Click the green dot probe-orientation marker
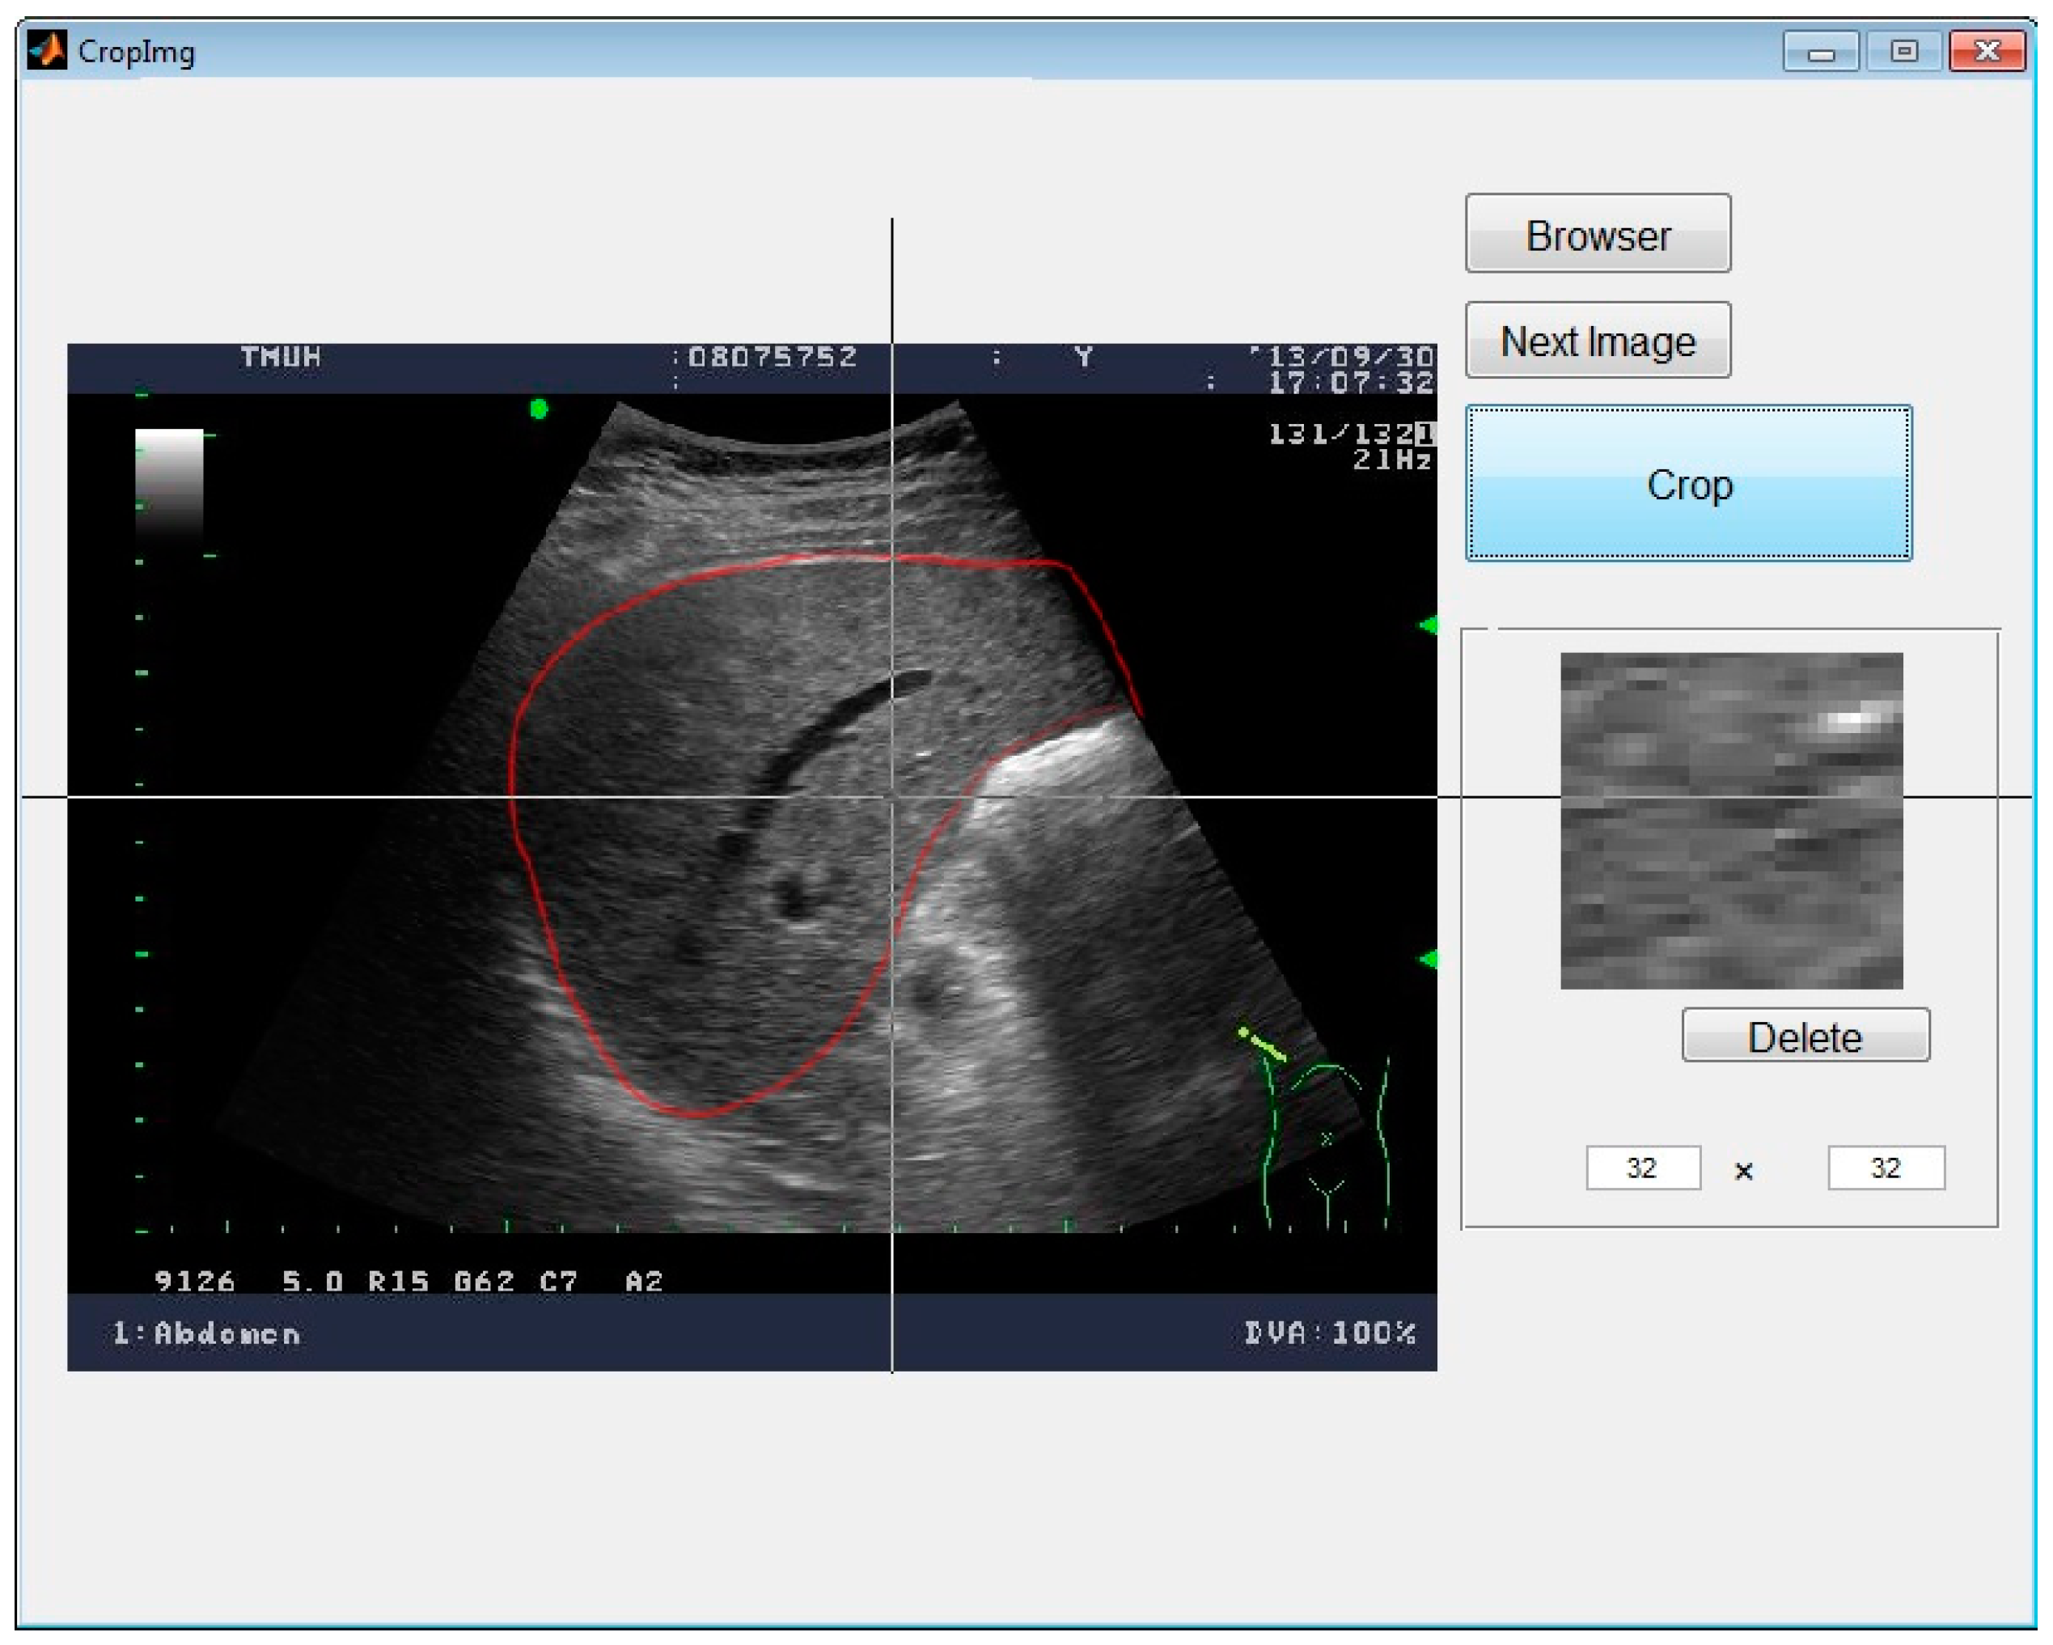 tap(539, 409)
